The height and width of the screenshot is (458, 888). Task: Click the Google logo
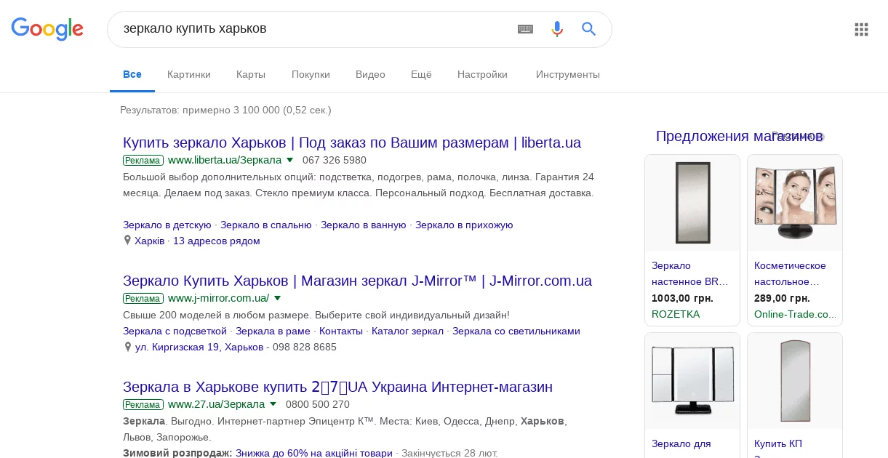[x=47, y=29]
